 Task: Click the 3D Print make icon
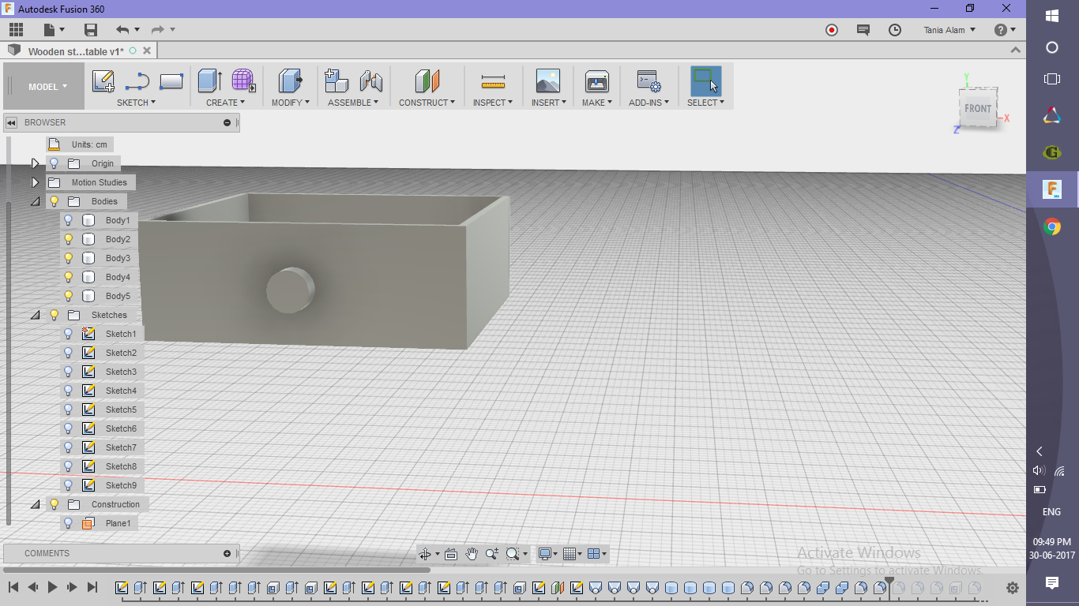(596, 81)
